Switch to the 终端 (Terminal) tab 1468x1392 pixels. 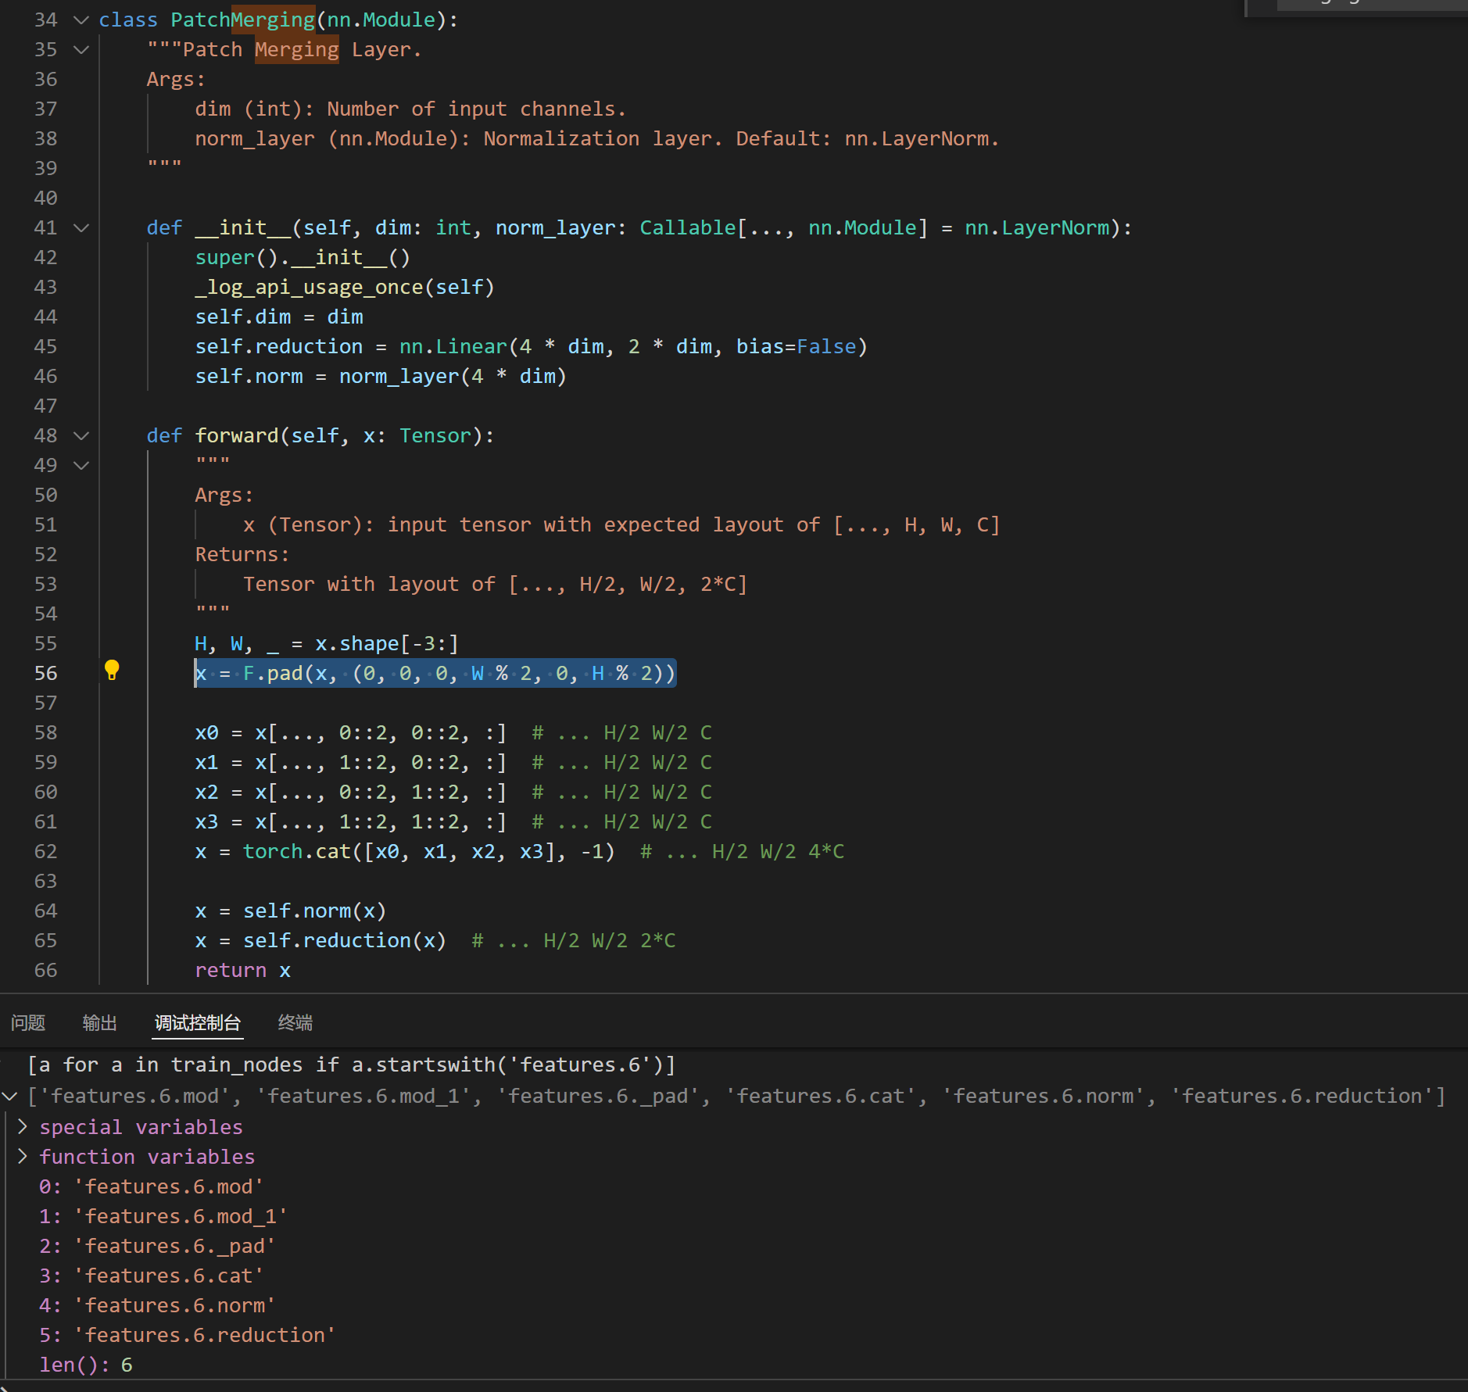[x=295, y=1022]
